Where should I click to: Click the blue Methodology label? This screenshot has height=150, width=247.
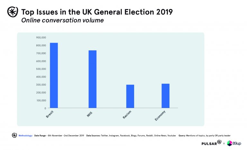point(26,136)
